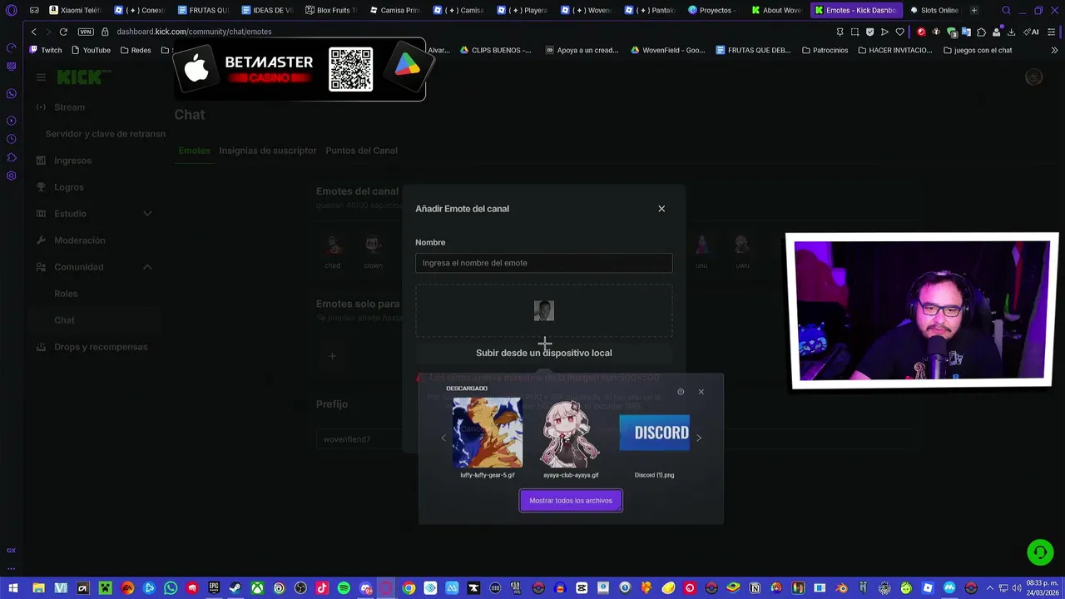Viewport: 1065px width, 599px height.
Task: Open 'Drops y recompensas' in sidebar
Action: (x=101, y=347)
